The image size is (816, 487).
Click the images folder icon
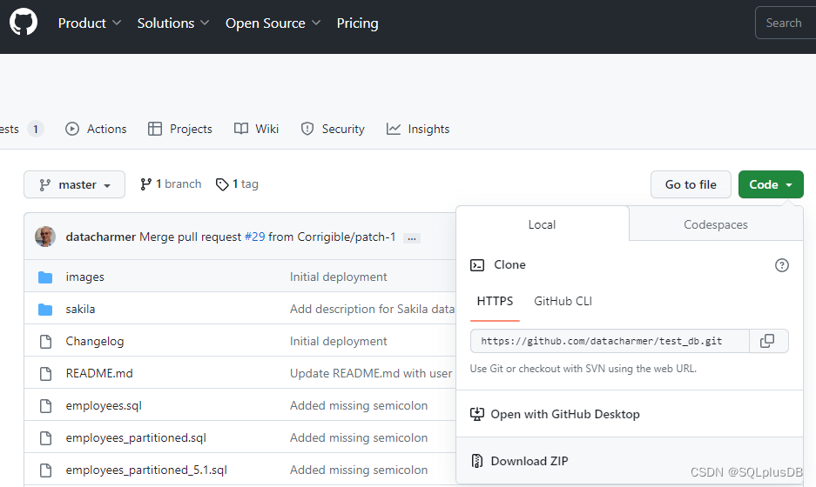tap(45, 277)
